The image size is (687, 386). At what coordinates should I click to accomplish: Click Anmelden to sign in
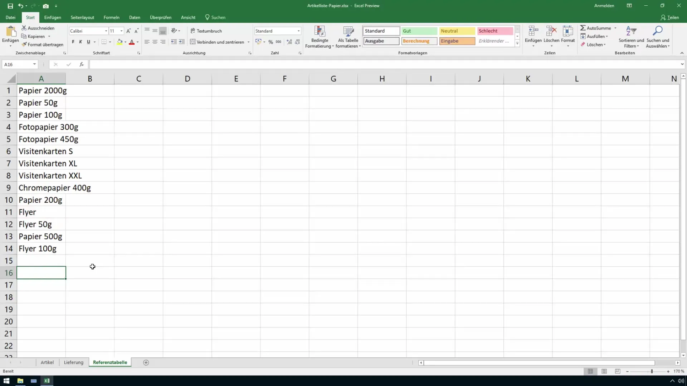(x=604, y=6)
